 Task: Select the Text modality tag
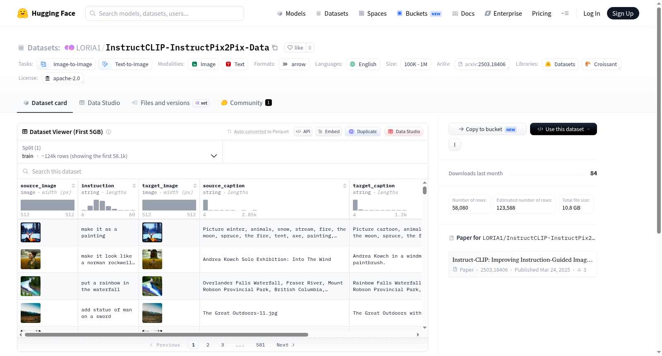235,64
